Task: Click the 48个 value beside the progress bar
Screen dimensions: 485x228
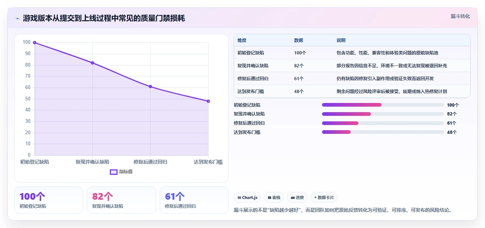Action: 452,132
